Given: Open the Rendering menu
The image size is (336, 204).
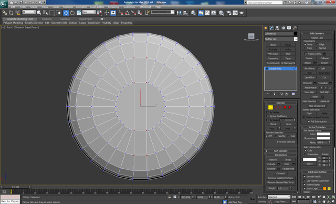Looking at the screenshot, I should tap(113, 7).
